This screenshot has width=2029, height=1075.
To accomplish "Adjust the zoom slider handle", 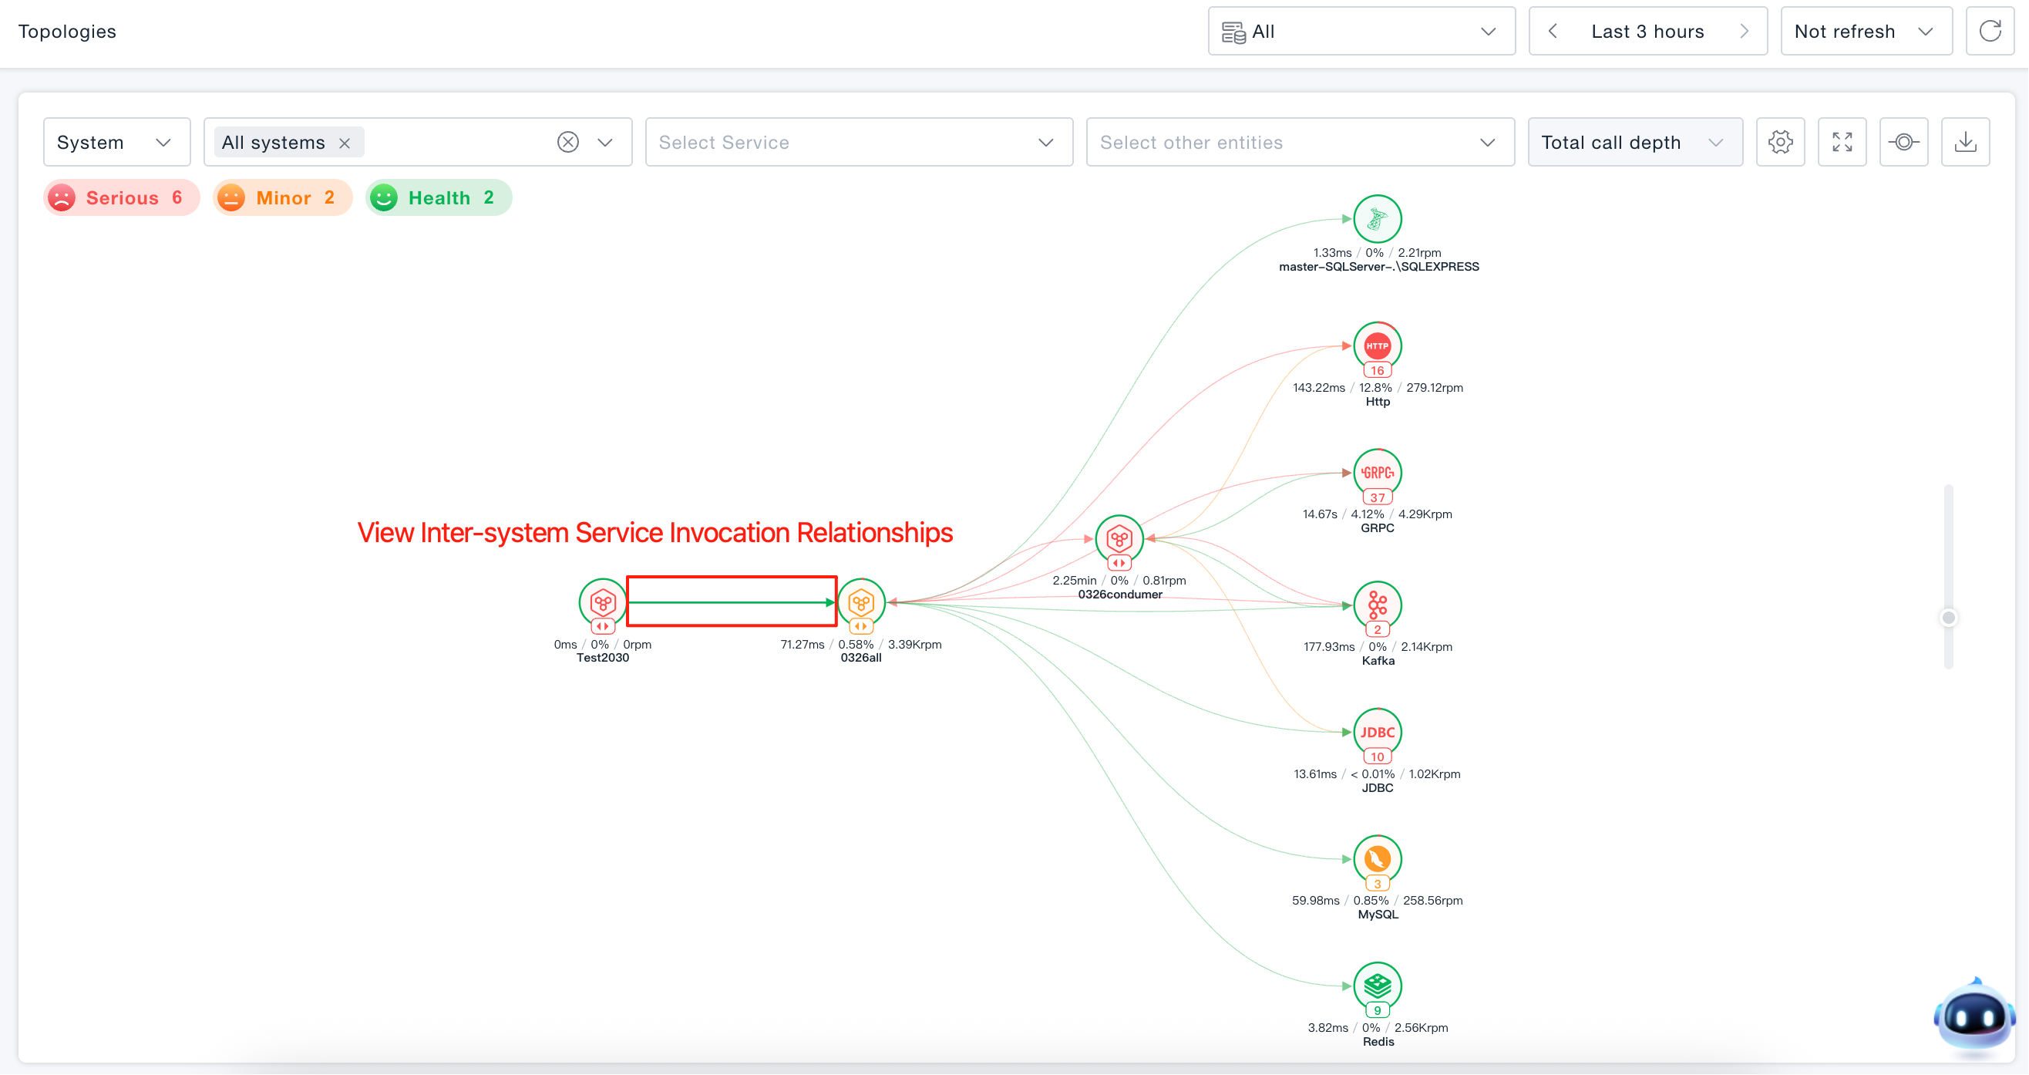I will pyautogui.click(x=1948, y=617).
